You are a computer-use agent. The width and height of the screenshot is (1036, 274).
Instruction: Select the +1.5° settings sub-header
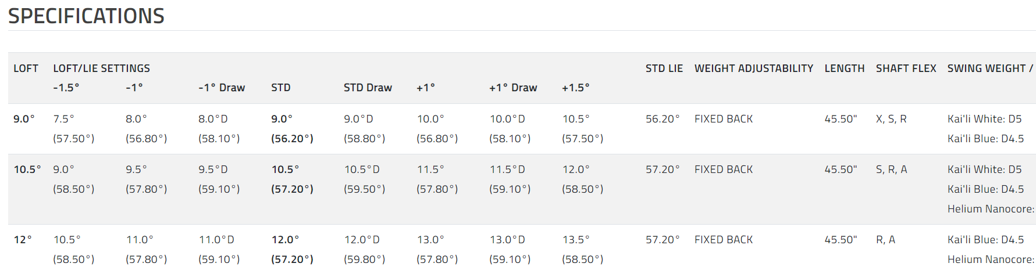pos(575,88)
